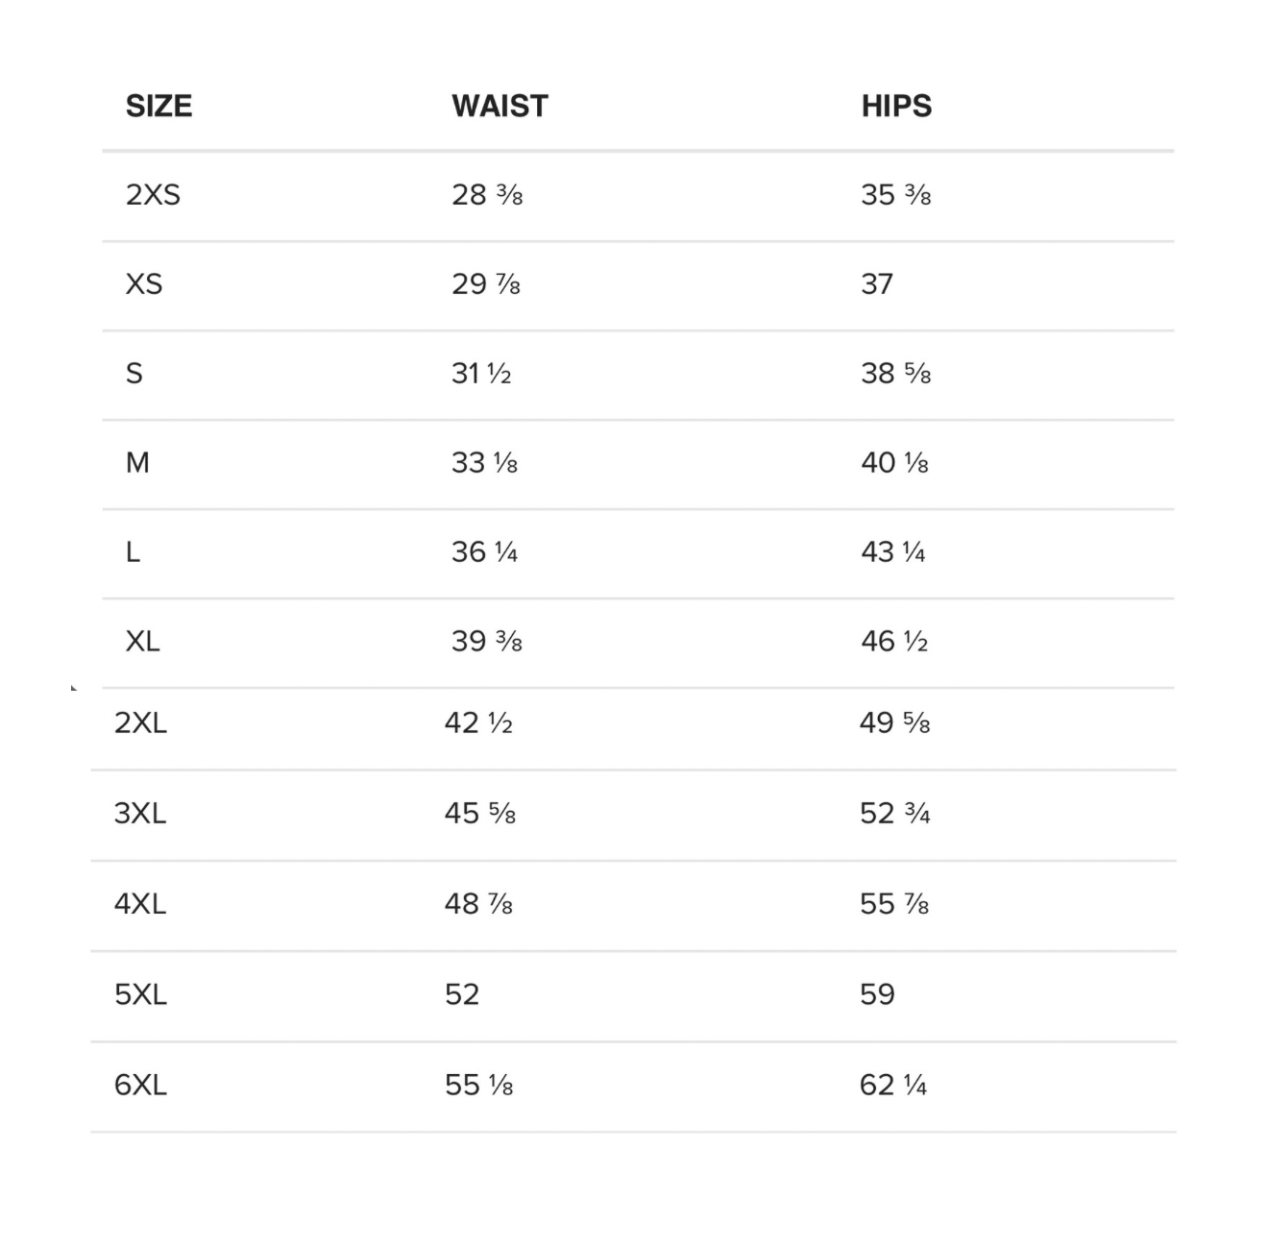Select the 42 ½ waist value
Viewport: 1267px width, 1247px height.
pos(478,722)
